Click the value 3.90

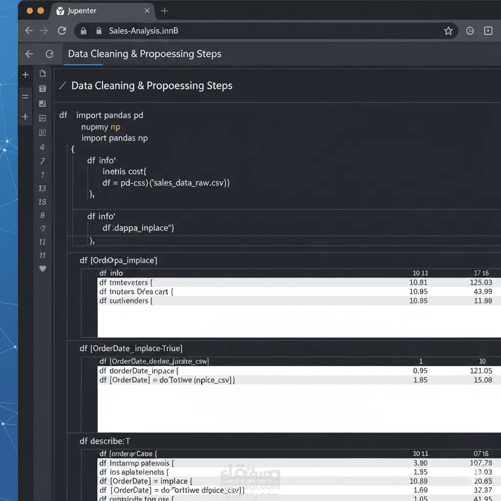(x=420, y=463)
